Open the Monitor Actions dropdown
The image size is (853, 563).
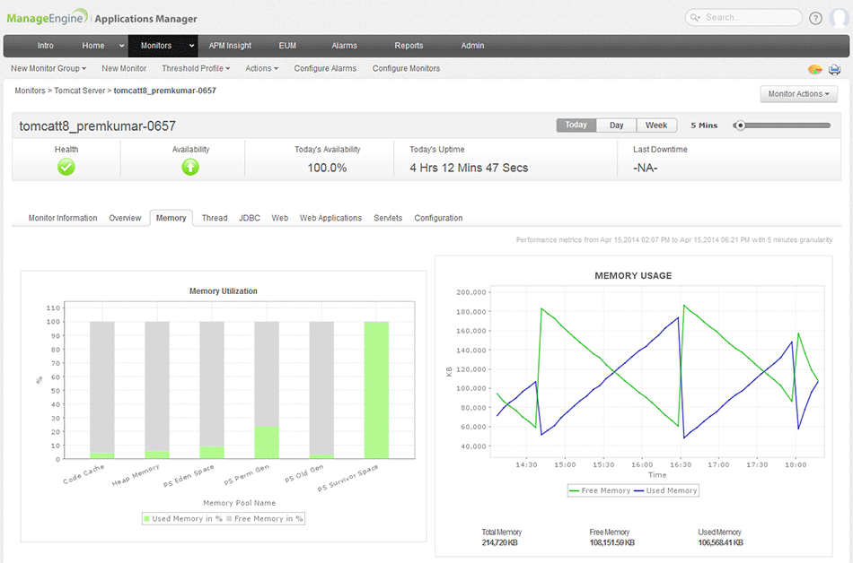(x=798, y=94)
